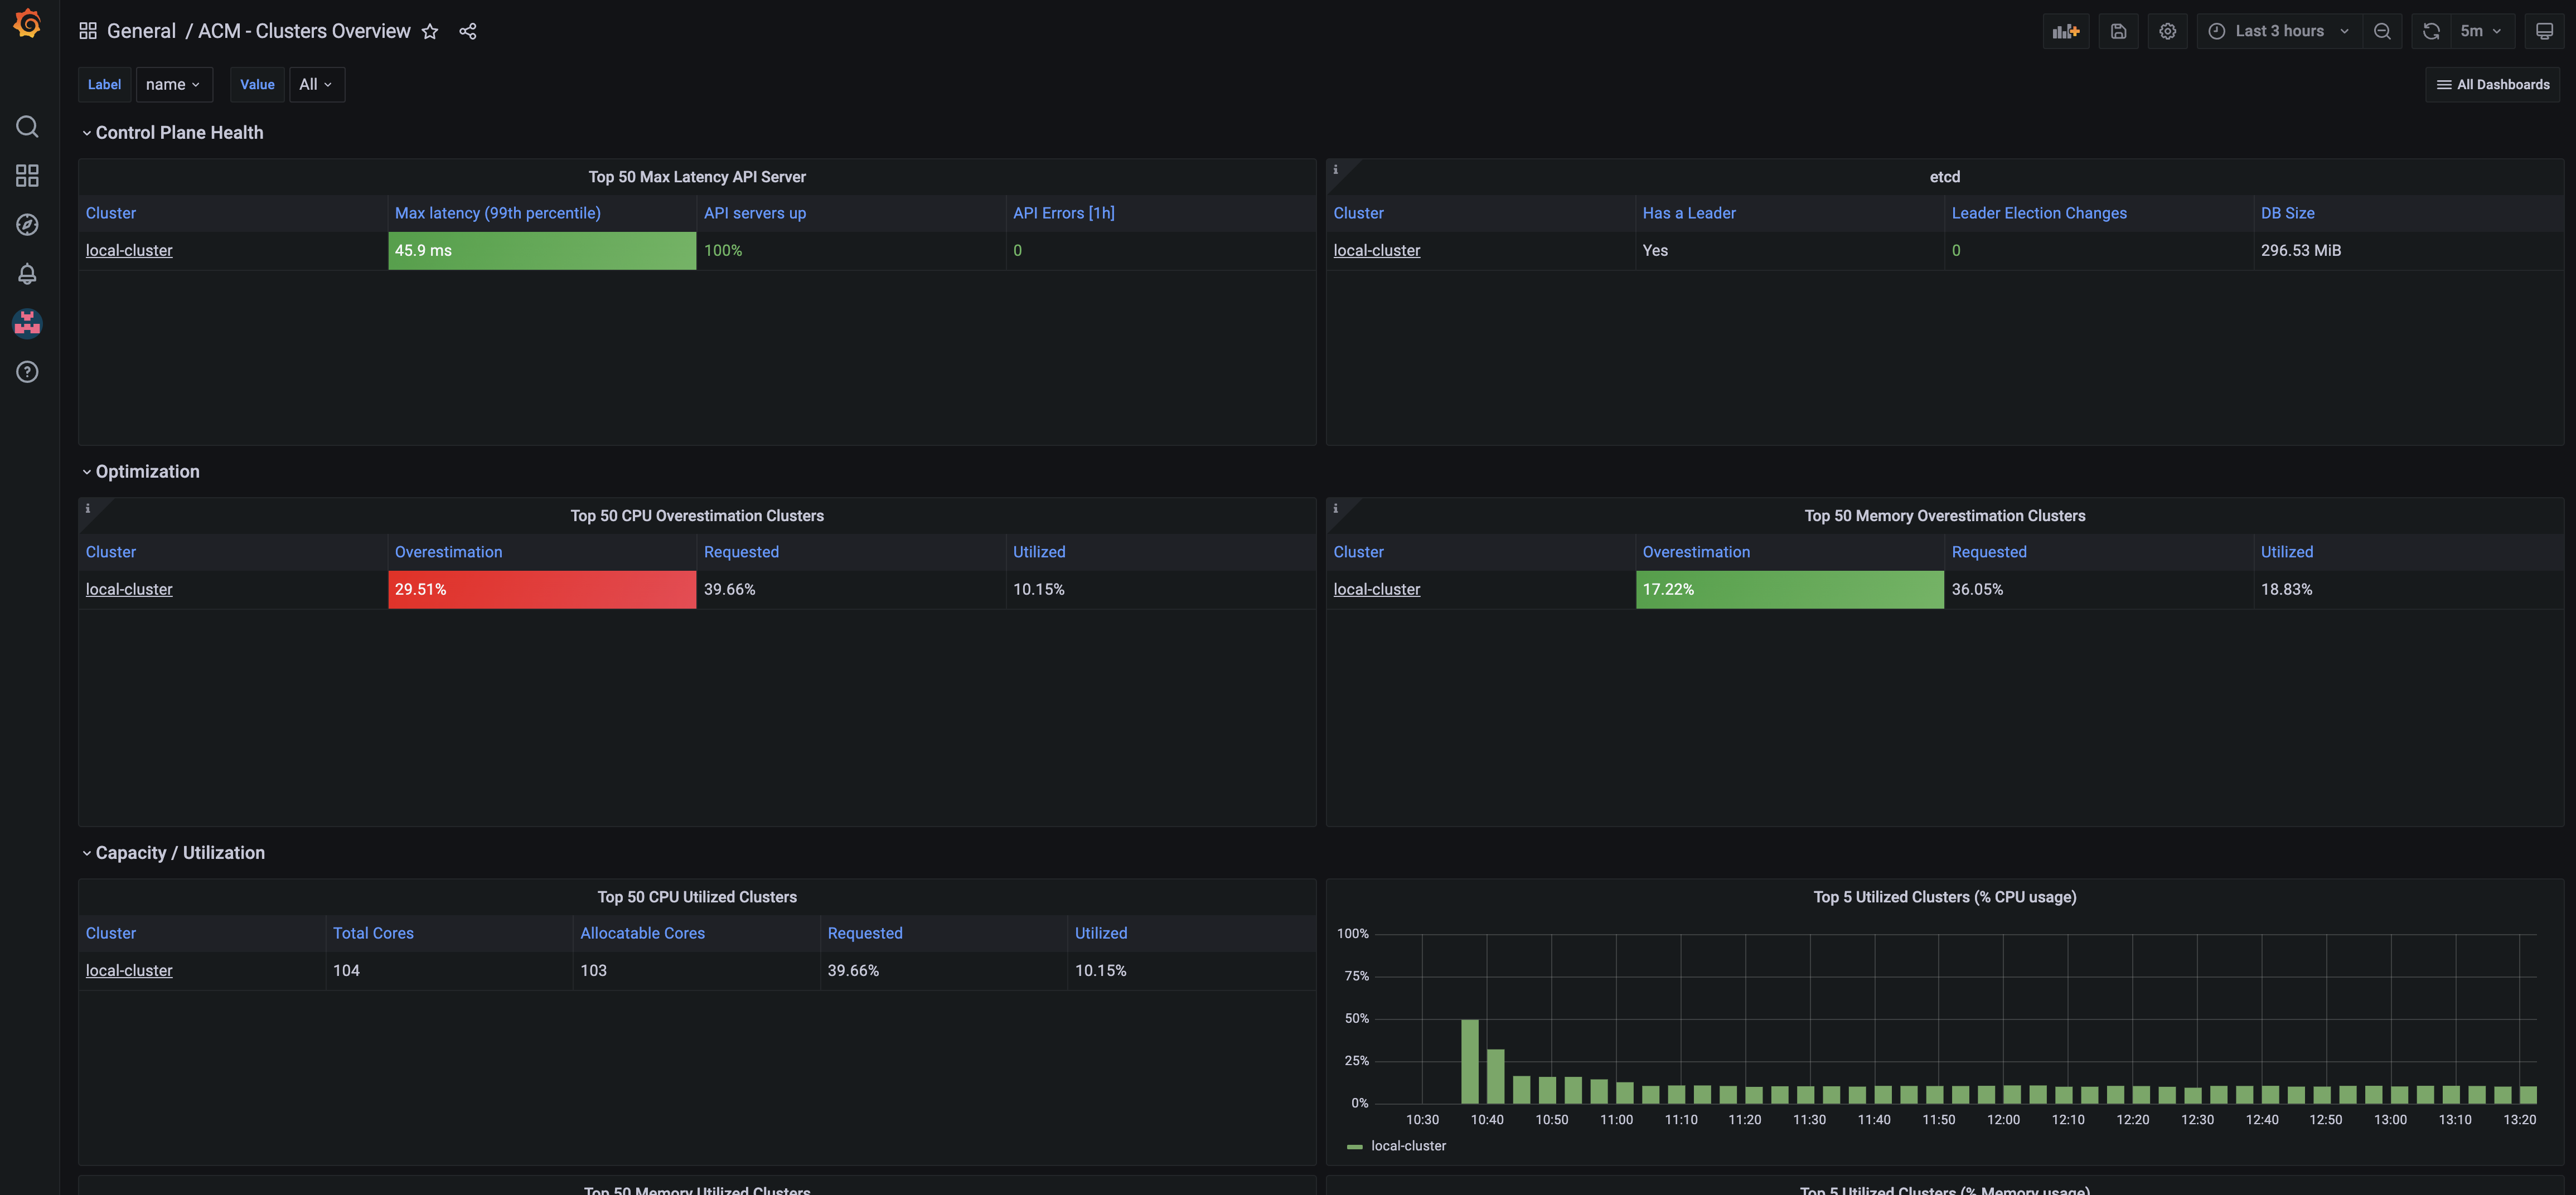
Task: Sort by Allocatable Cores column
Action: pyautogui.click(x=642, y=932)
